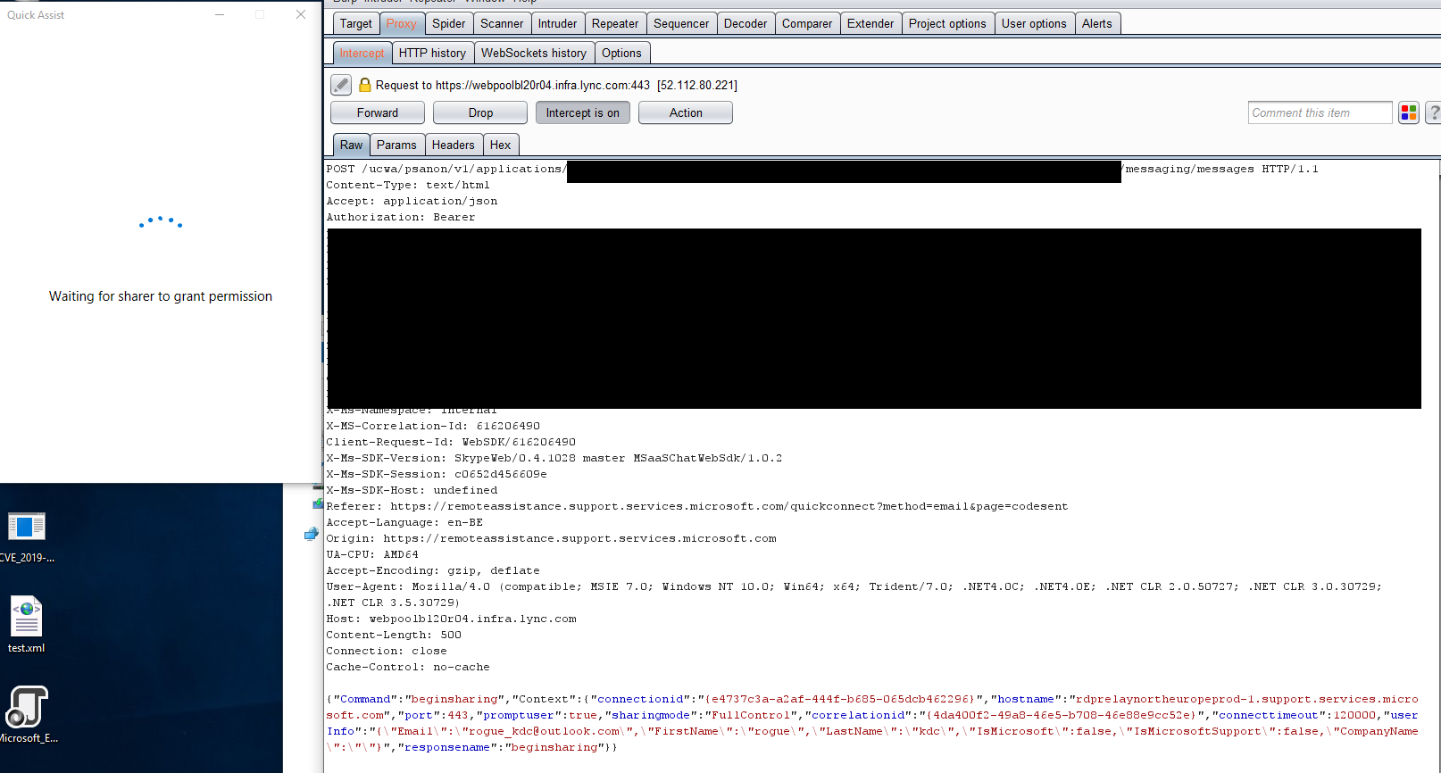Open the Sequencer tab
The image size is (1441, 773).
point(681,23)
